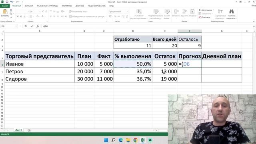The width and height of the screenshot is (256, 144).
Task: Click the Orientation text rotation icon
Action: [62, 12]
